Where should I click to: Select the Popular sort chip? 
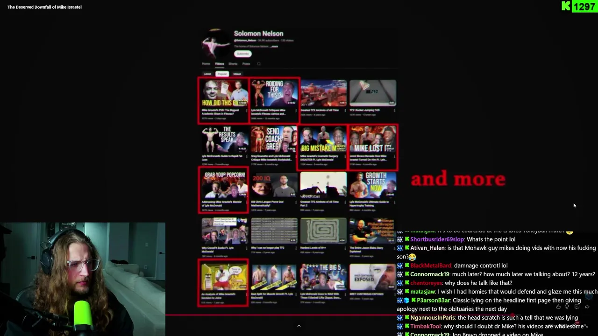tap(222, 74)
